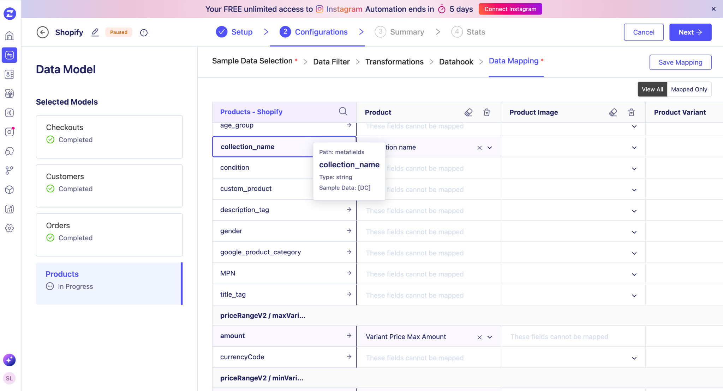Switch view to Mapped Only
The height and width of the screenshot is (391, 723).
pos(689,89)
